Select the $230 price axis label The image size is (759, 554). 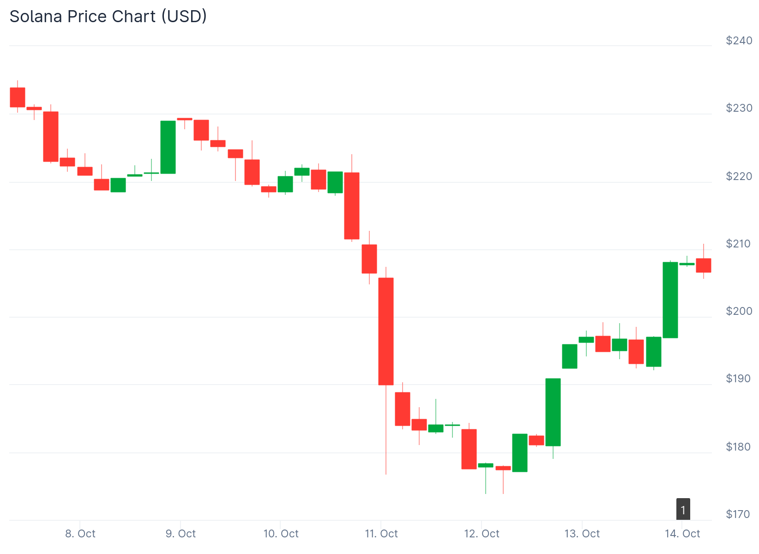(739, 108)
